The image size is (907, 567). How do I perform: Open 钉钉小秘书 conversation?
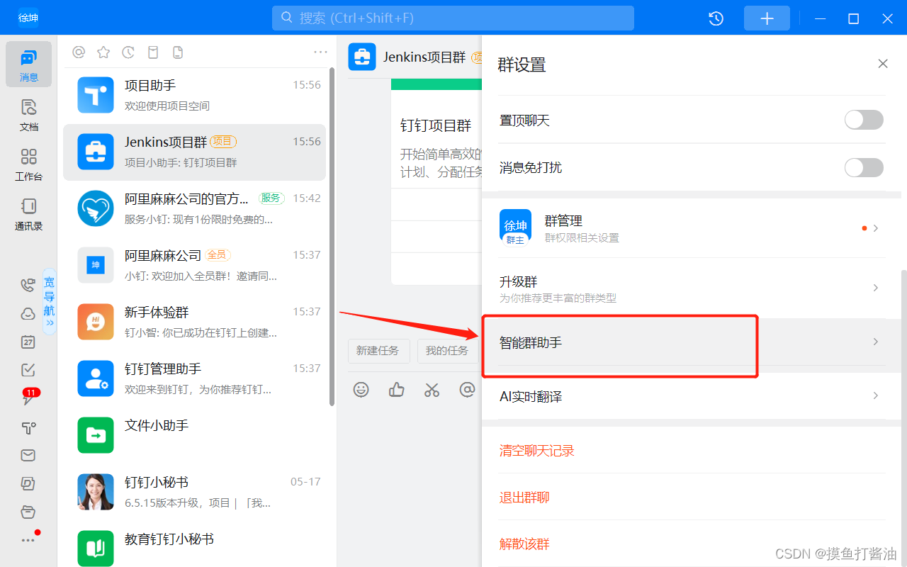tap(195, 492)
